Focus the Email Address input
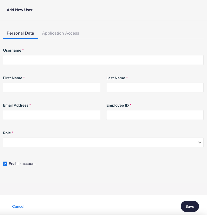 click(x=52, y=115)
